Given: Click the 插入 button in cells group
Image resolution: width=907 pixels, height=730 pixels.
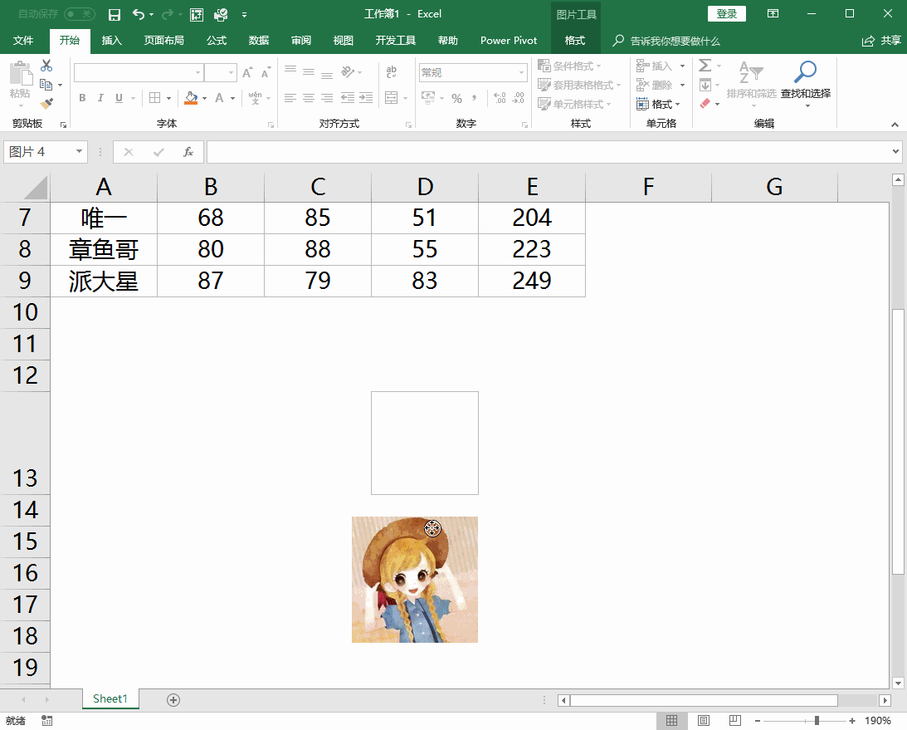Looking at the screenshot, I should (x=654, y=66).
